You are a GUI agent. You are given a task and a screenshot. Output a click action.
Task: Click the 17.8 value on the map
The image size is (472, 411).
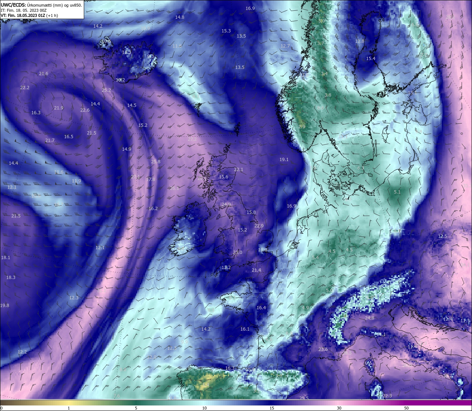150,180
